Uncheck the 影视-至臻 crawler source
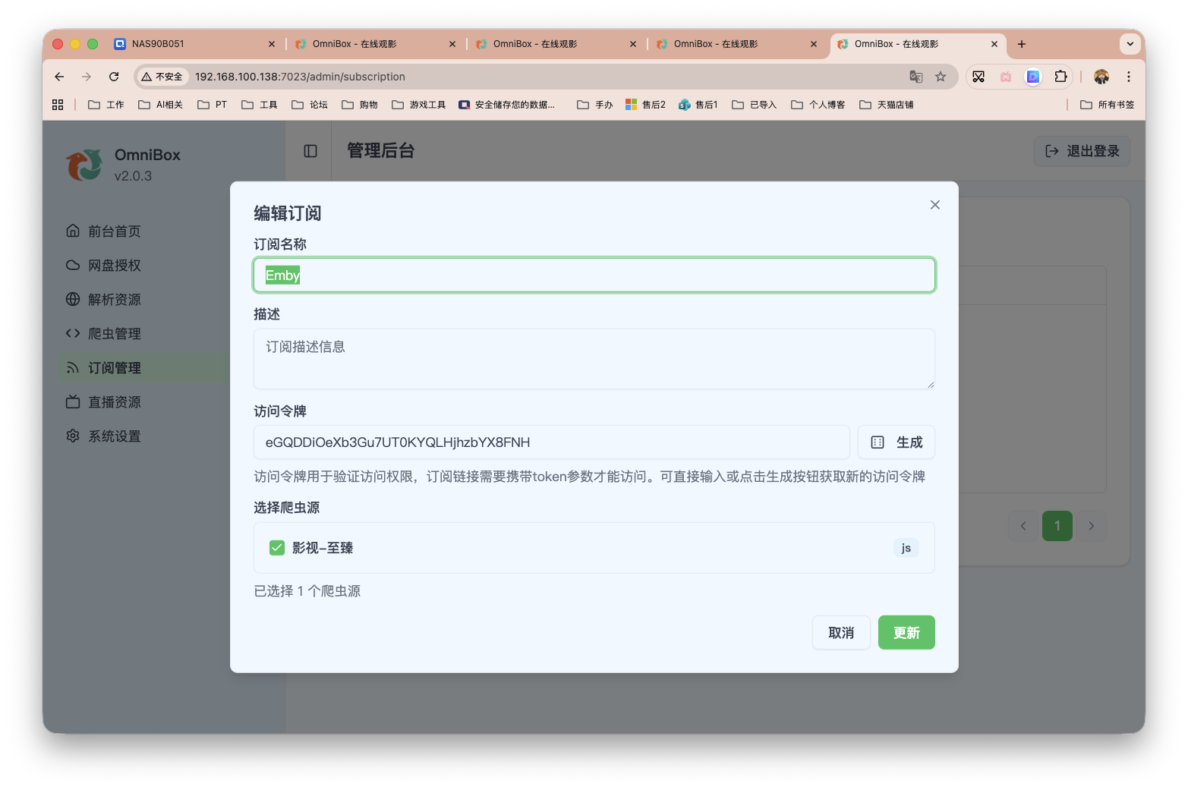Image resolution: width=1188 pixels, height=790 pixels. (x=276, y=547)
